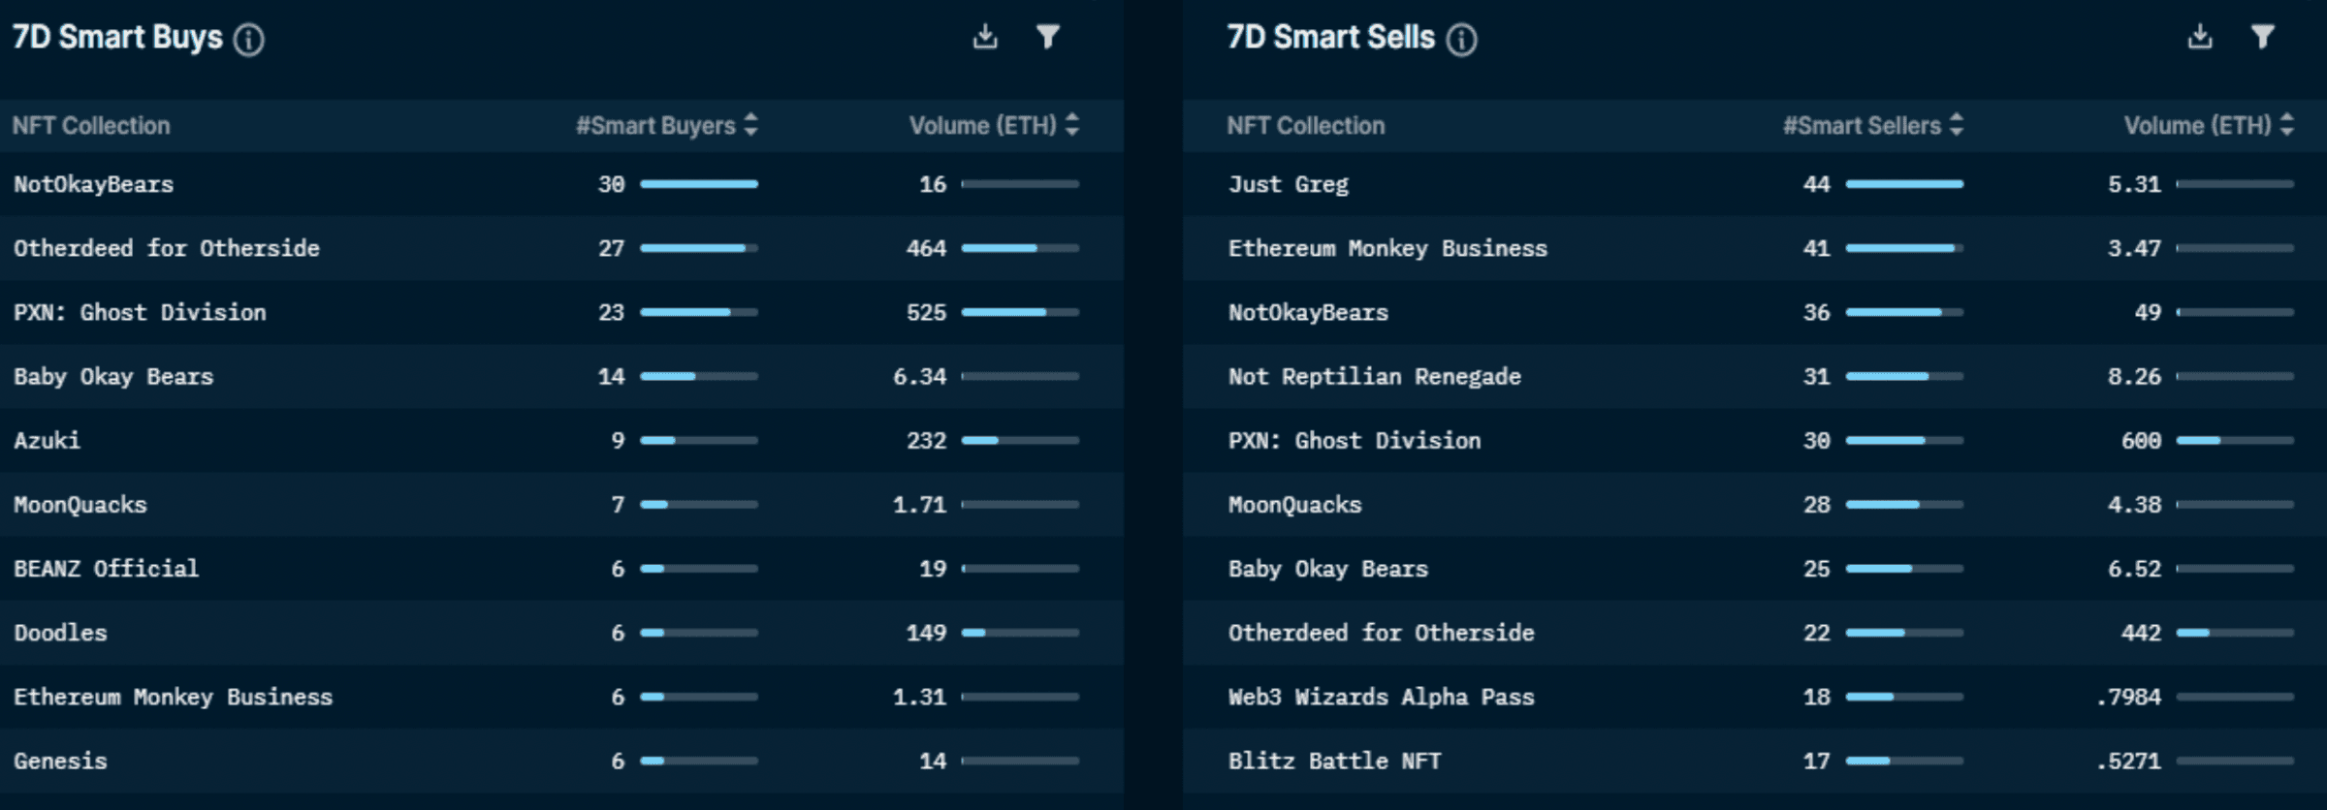The image size is (2327, 810).
Task: Select Not Reptilian Renegade collection
Action: coord(1374,376)
